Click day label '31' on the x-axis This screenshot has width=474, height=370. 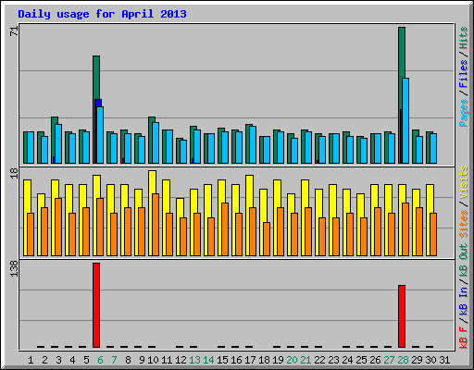(x=444, y=360)
